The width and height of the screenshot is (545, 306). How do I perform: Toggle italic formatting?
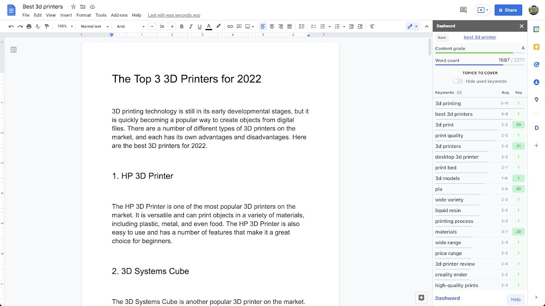coord(191,26)
